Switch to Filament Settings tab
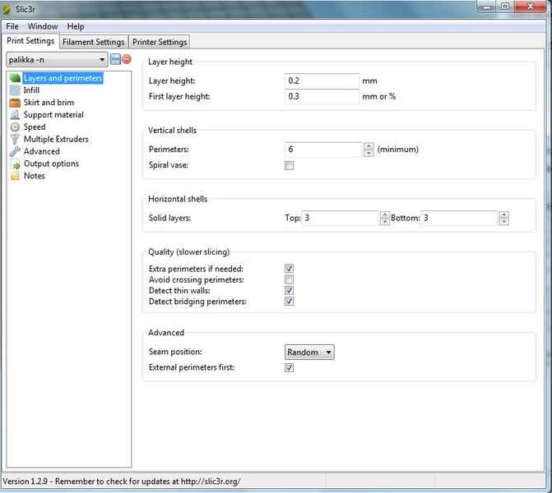This screenshot has height=493, width=552. 93,42
